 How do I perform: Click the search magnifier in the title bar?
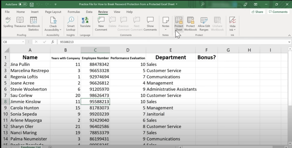[x=203, y=4]
